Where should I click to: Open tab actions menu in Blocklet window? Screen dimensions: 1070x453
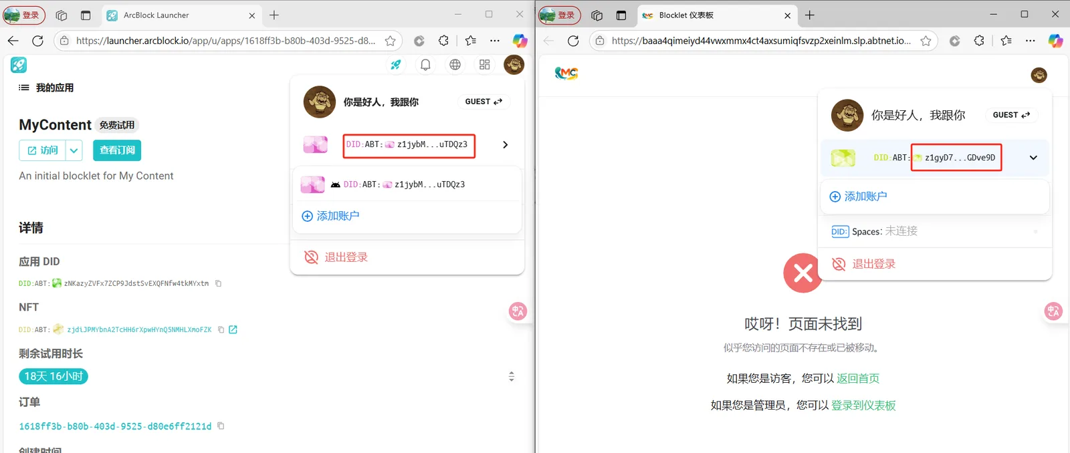tap(621, 15)
